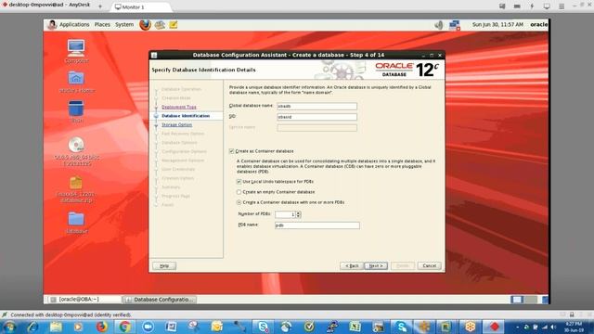Open AnyDesk display settings monitor icon

coord(547,6)
